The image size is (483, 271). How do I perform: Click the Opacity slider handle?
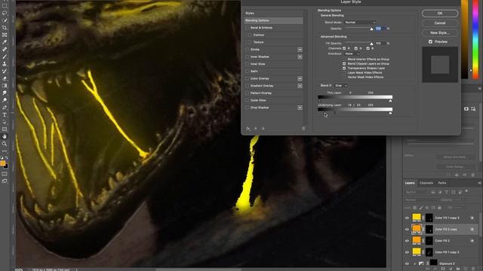coord(371,29)
